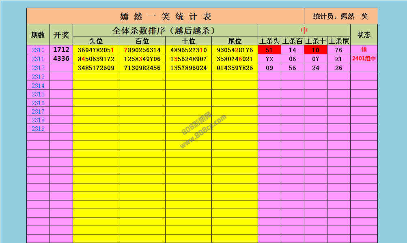407x243 pixels.
Task: Click the 期数 column header
Action: (38, 35)
